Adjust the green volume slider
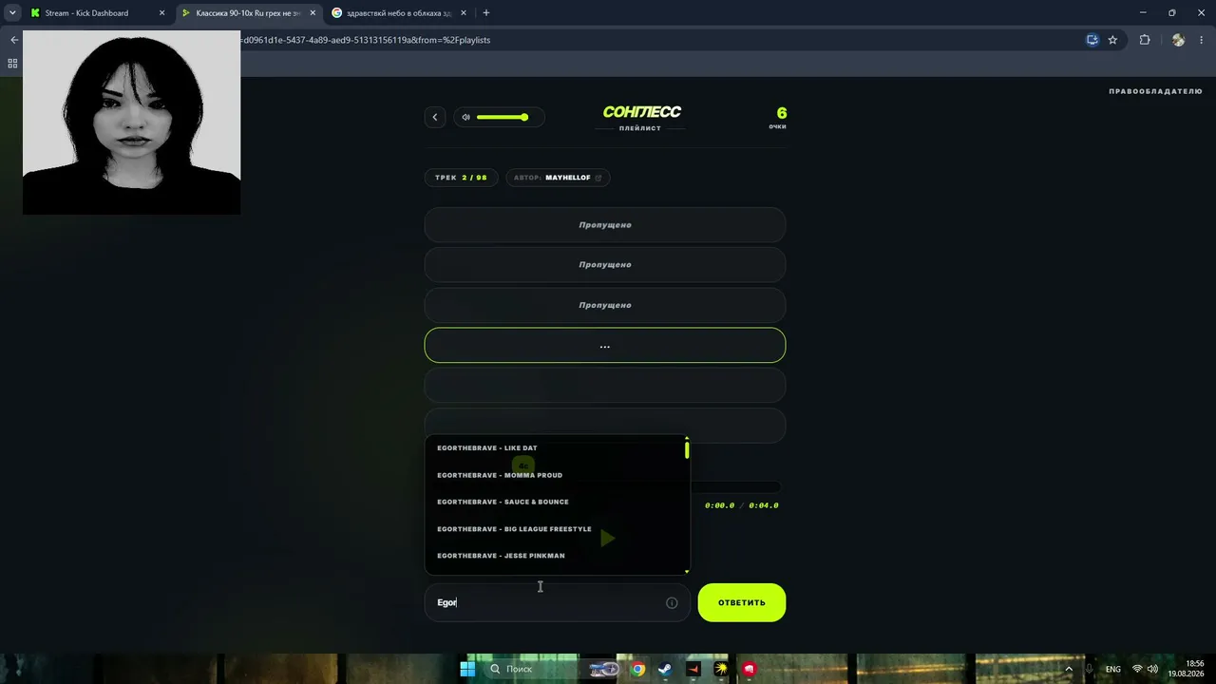The width and height of the screenshot is (1216, 684). (x=503, y=117)
